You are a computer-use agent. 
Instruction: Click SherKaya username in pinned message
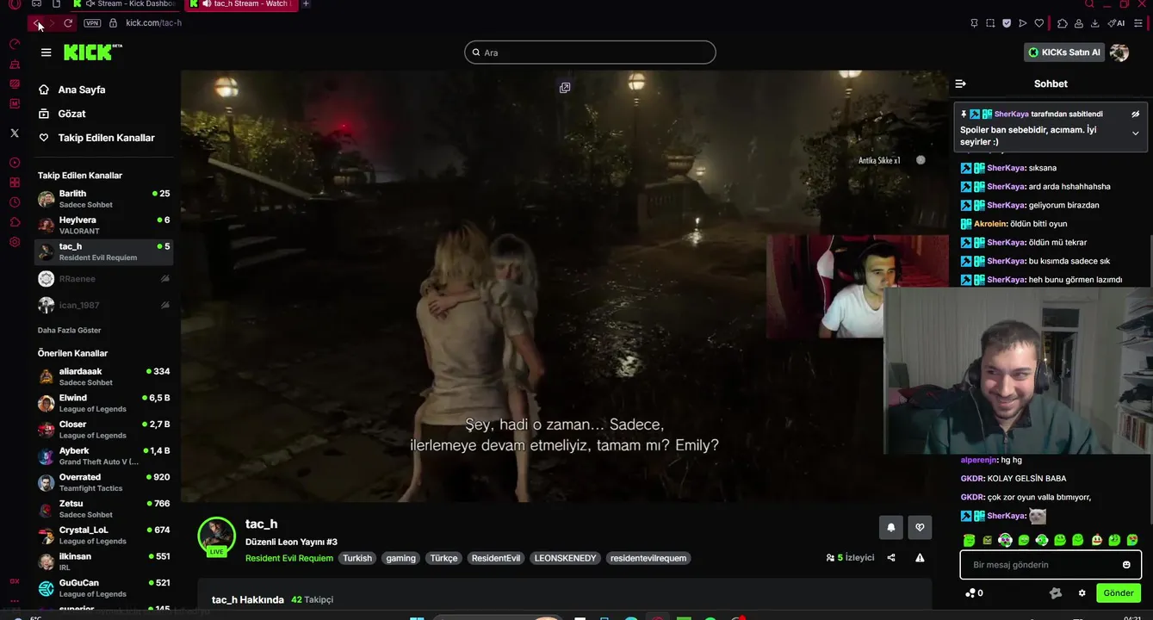(x=1011, y=114)
